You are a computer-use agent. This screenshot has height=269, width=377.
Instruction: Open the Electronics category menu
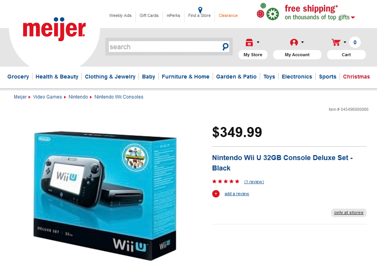click(x=297, y=77)
